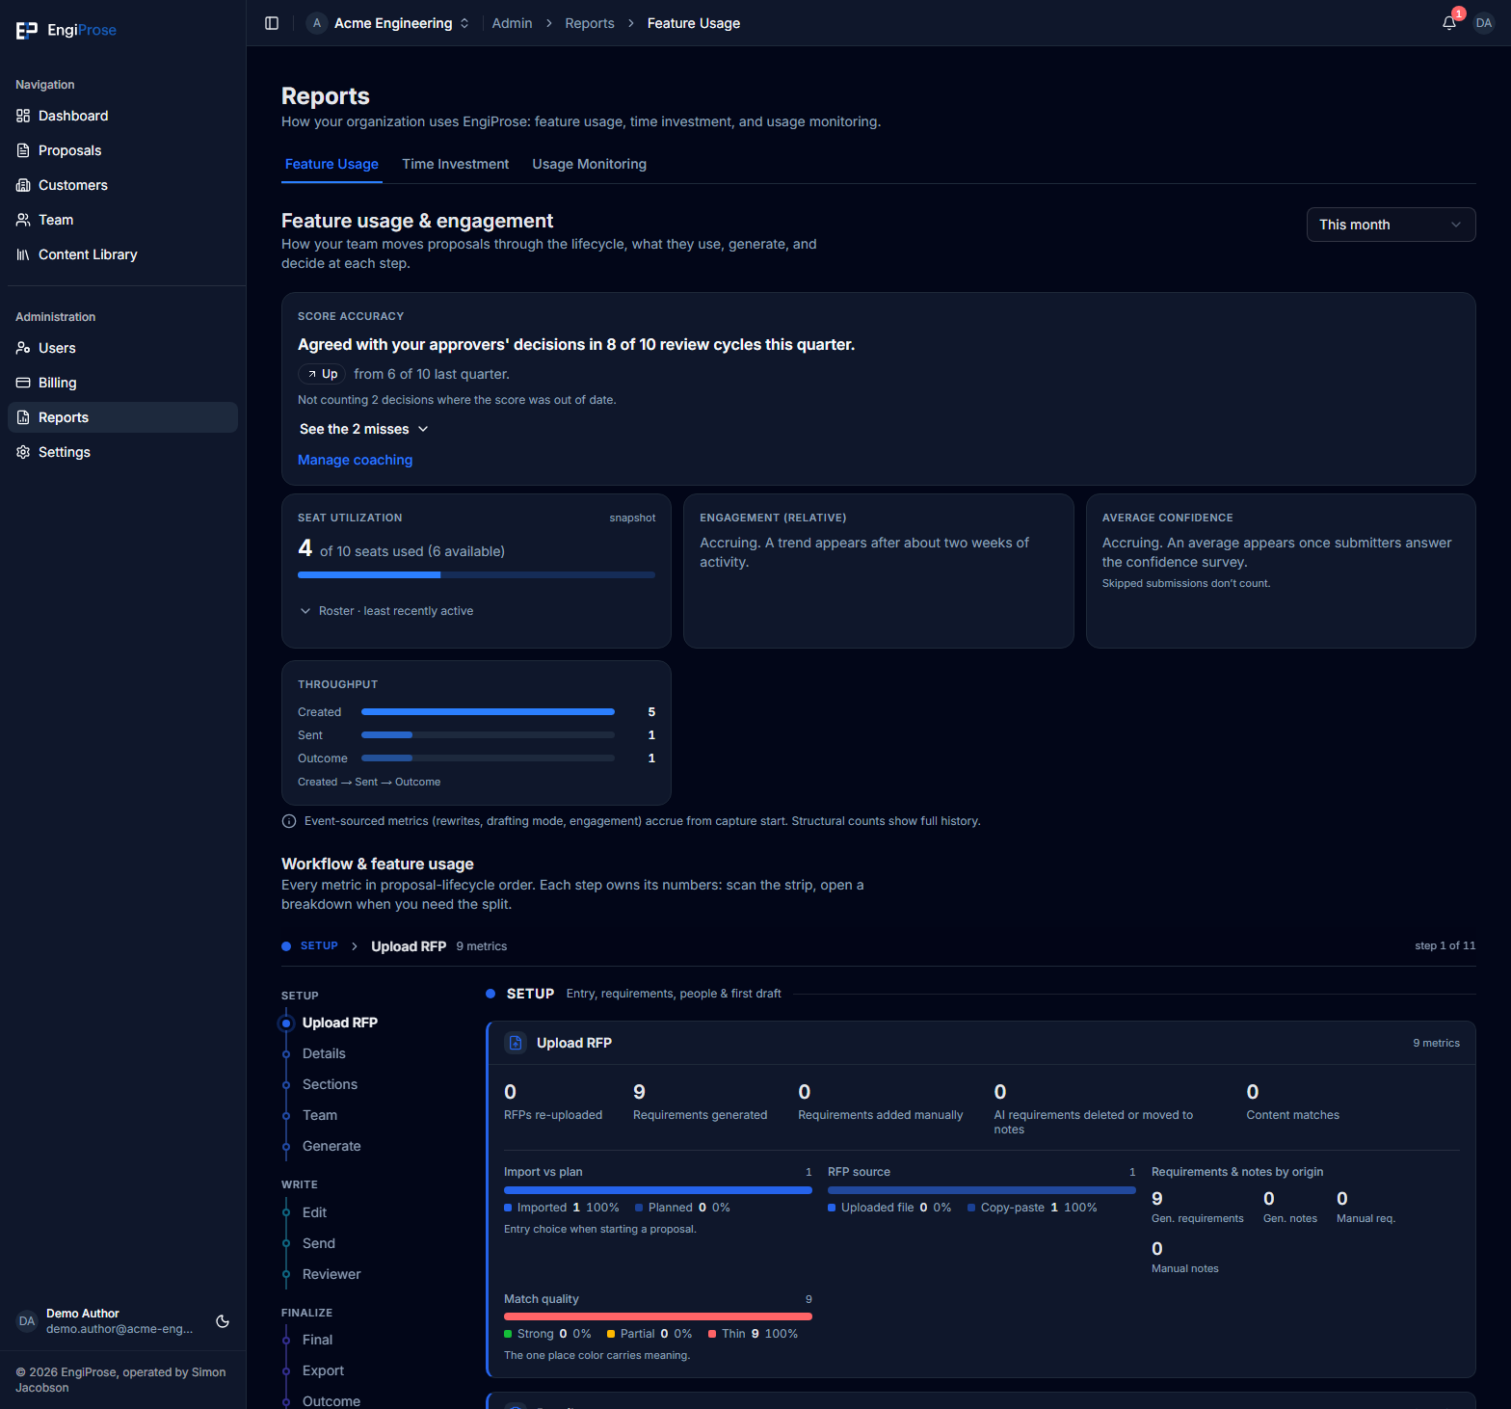Click the Content Library books icon
Image resolution: width=1511 pixels, height=1409 pixels.
pyautogui.click(x=23, y=254)
